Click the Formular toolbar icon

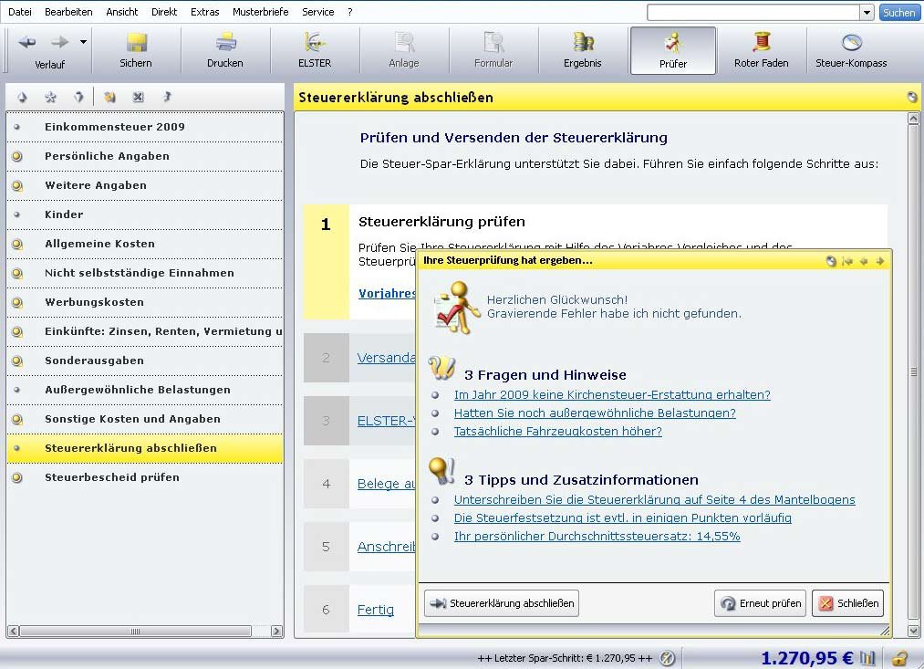click(x=493, y=42)
